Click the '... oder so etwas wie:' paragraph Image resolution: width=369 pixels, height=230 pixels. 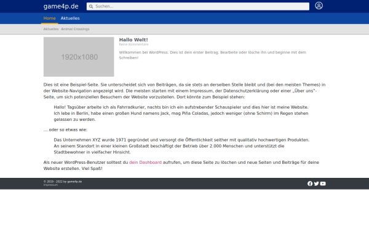(65, 129)
